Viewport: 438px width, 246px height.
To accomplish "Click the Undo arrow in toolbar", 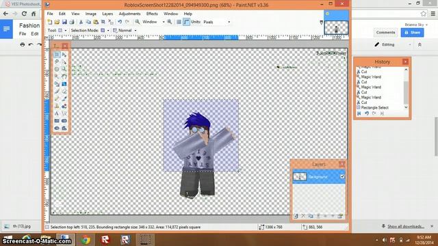I will [x=120, y=22].
